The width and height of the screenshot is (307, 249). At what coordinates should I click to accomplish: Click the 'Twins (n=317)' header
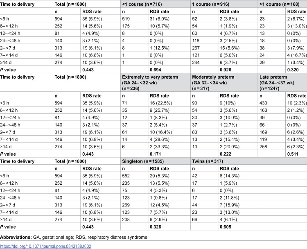click(x=208, y=161)
